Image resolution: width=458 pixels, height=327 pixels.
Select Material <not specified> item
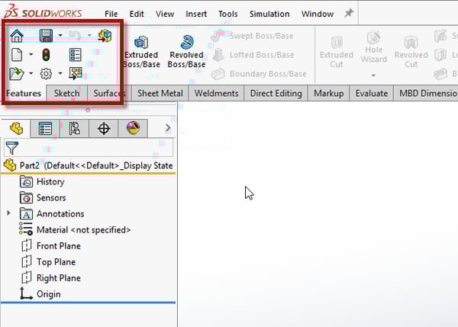pos(75,230)
